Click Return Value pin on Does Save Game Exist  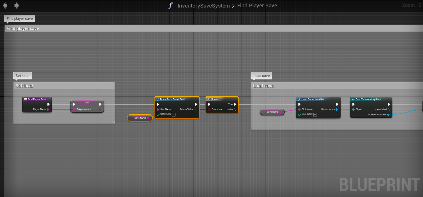click(195, 110)
